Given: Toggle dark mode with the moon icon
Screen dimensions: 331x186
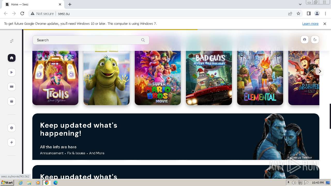Looking at the screenshot, I should coord(315,40).
